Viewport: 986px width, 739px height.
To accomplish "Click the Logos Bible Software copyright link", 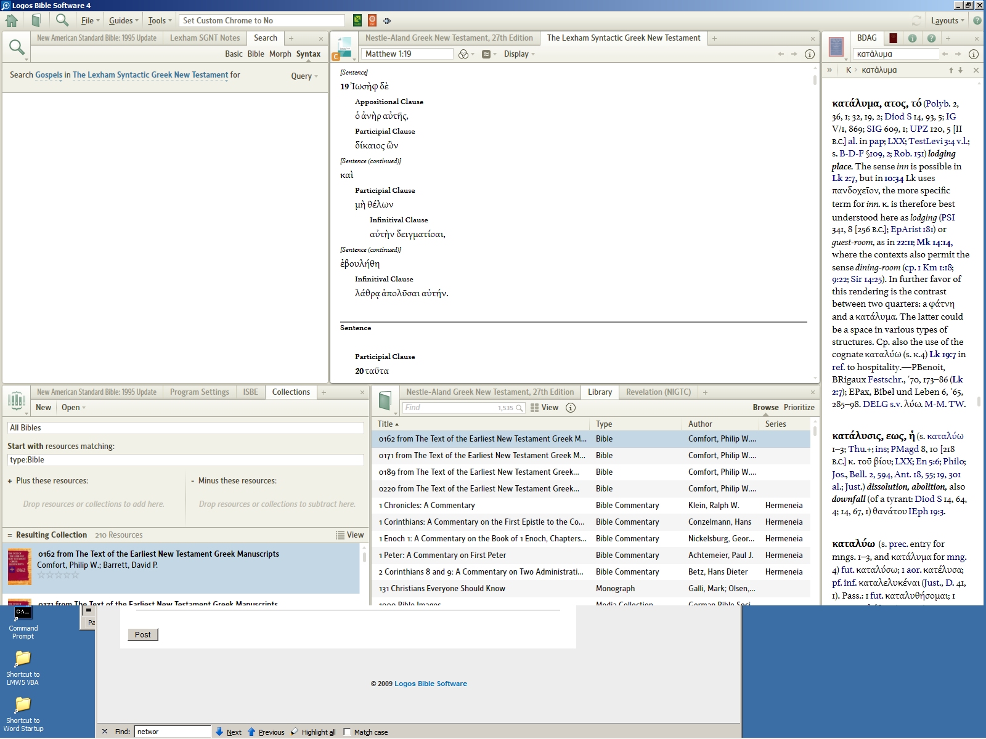I will coord(431,684).
